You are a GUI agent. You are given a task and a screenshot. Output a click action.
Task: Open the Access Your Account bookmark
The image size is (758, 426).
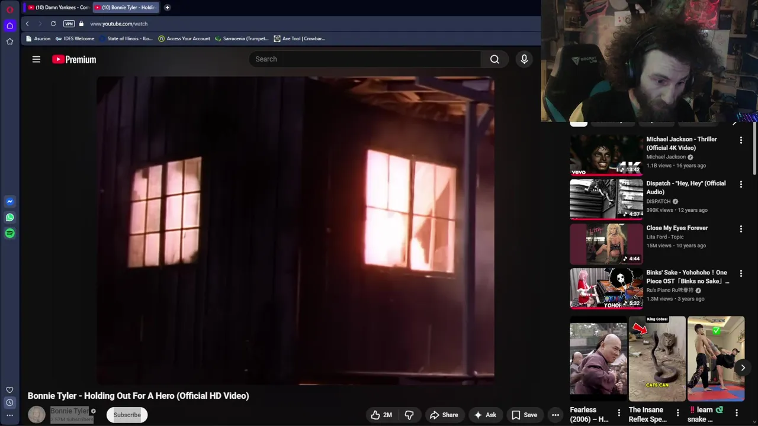(184, 38)
